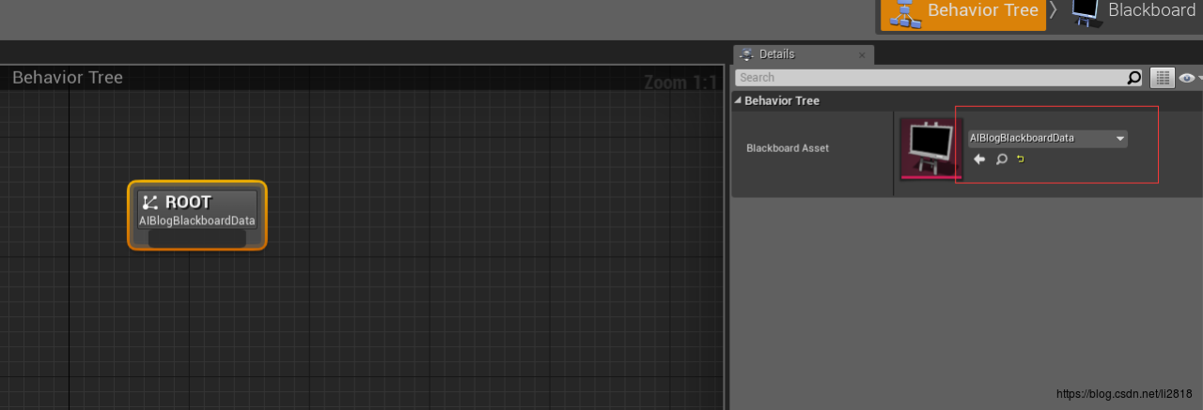
Task: Click the search magnifier in Details search box
Action: (1134, 78)
